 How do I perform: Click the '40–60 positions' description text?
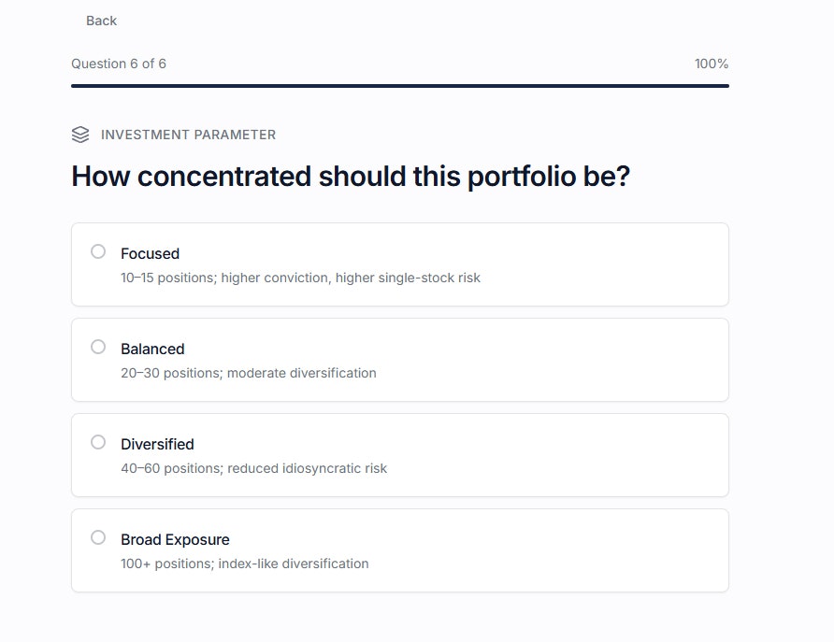pos(253,468)
